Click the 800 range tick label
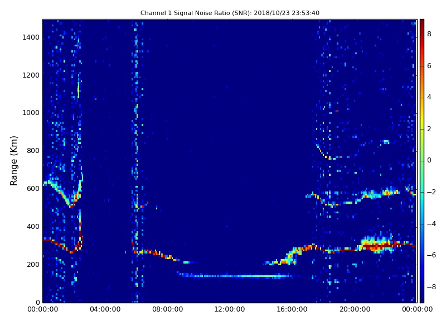This screenshot has width=446, height=335. click(x=33, y=151)
